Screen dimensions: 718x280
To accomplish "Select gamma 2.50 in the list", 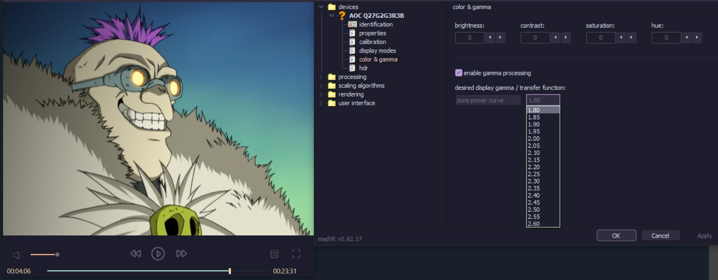I will pos(543,210).
